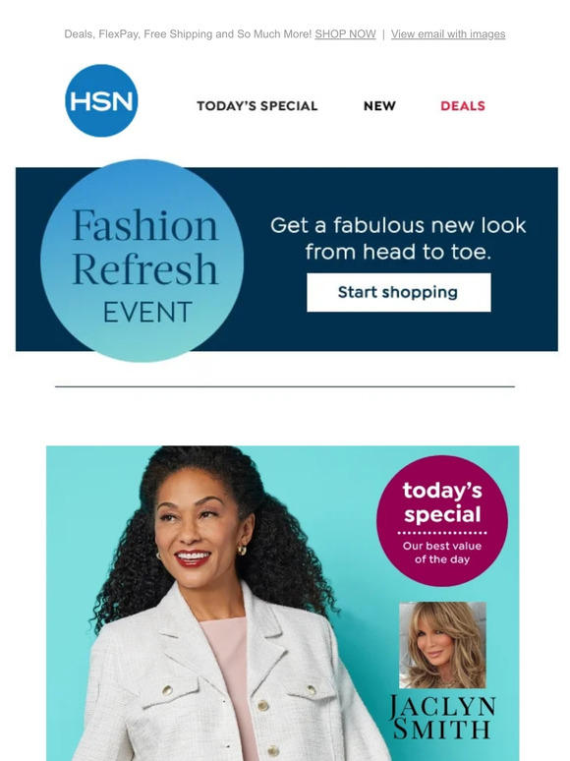Select the Fashion Refresh Event circle badge
570x761 pixels.
pos(142,261)
